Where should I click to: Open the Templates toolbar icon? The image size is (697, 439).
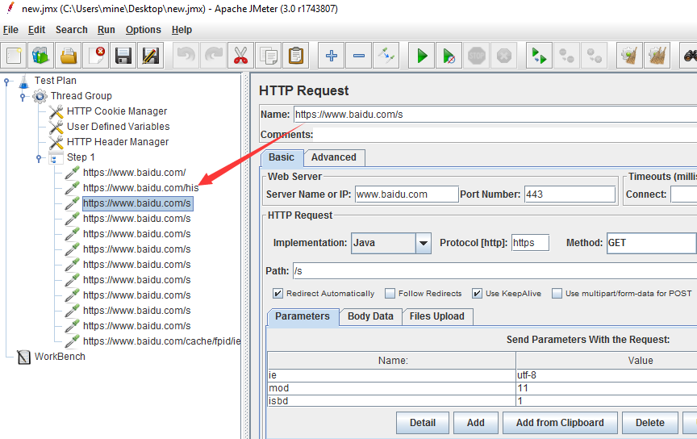coord(41,56)
